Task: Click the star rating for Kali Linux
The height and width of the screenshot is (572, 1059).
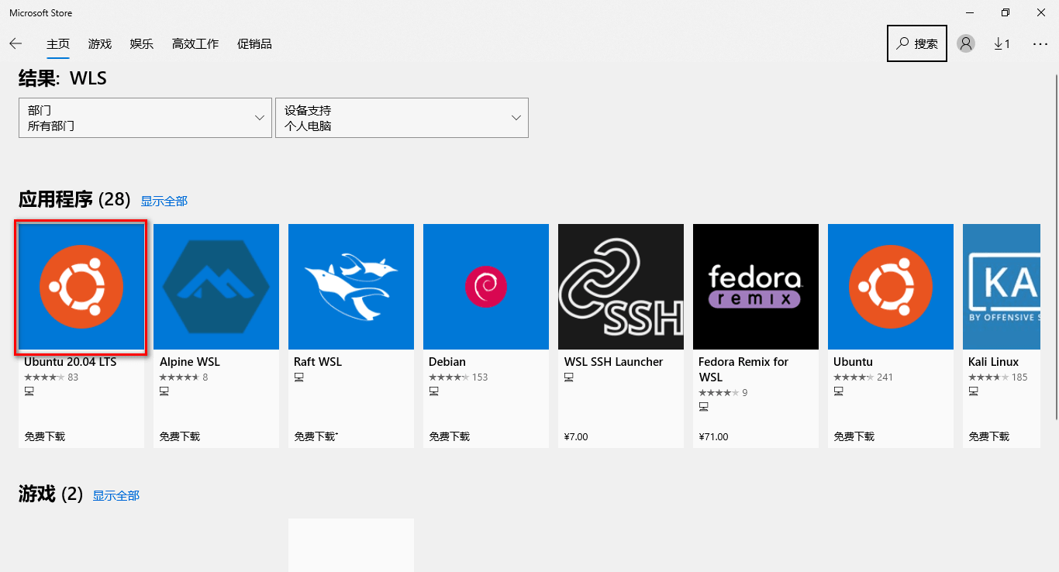Action: [988, 377]
